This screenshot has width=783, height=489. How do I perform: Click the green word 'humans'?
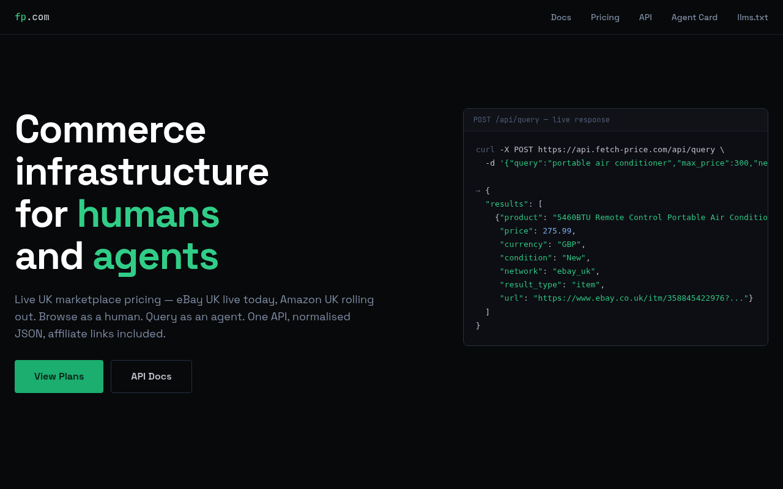[x=148, y=214]
